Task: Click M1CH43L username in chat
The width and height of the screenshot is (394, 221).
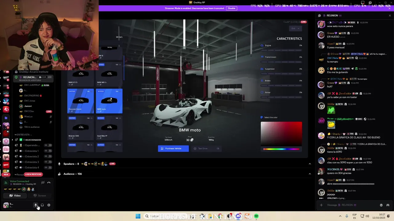Action: (x=333, y=169)
